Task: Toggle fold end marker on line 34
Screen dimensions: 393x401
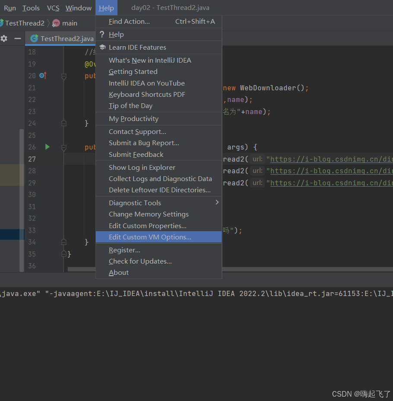Action: point(64,242)
